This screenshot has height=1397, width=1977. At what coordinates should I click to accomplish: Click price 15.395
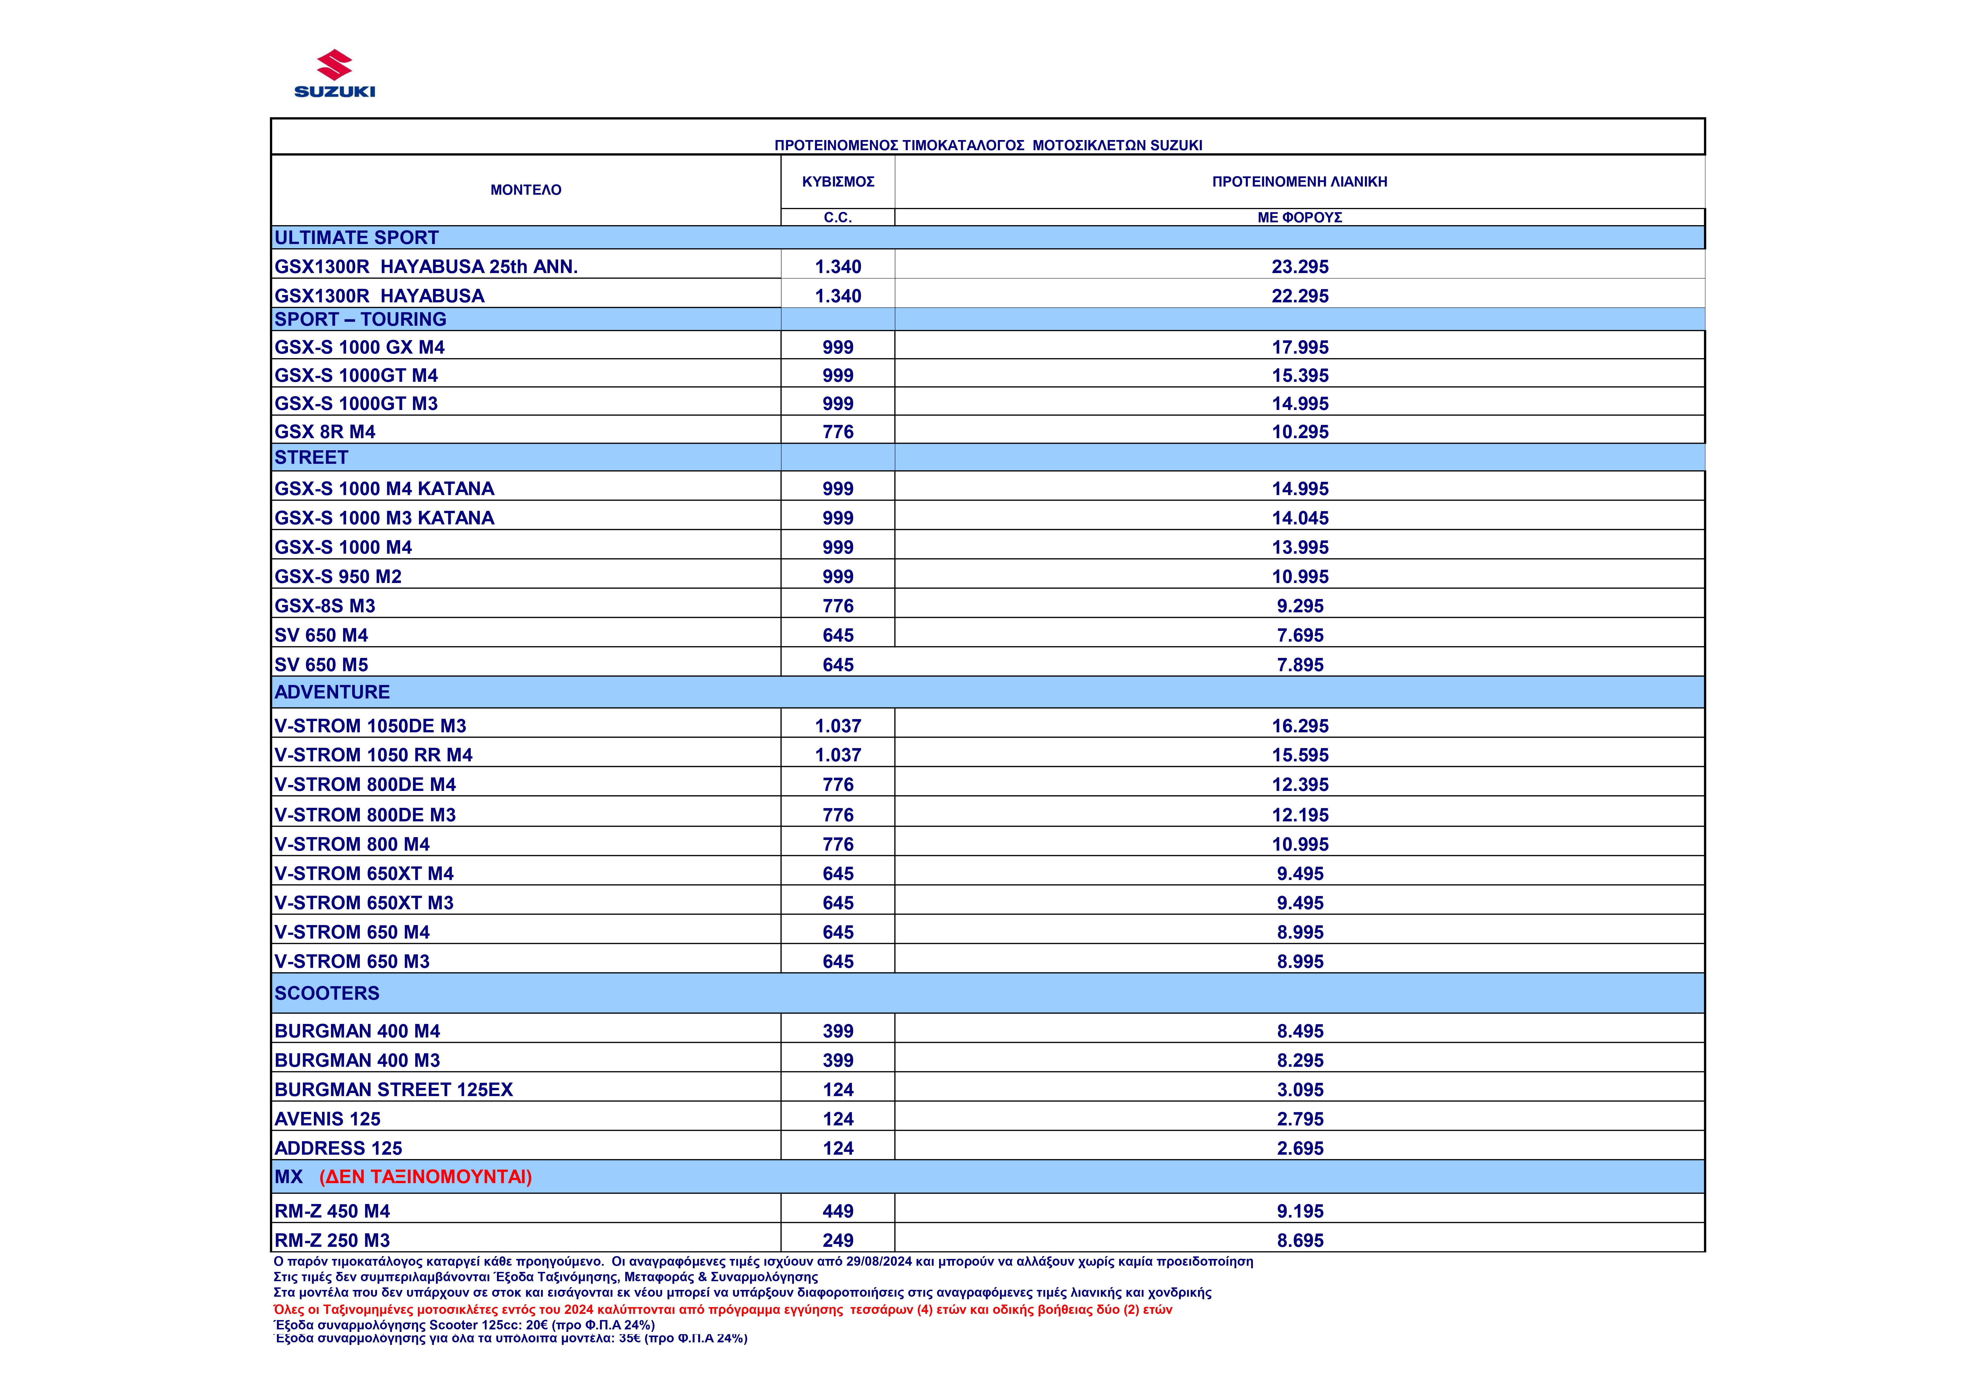tap(1300, 376)
